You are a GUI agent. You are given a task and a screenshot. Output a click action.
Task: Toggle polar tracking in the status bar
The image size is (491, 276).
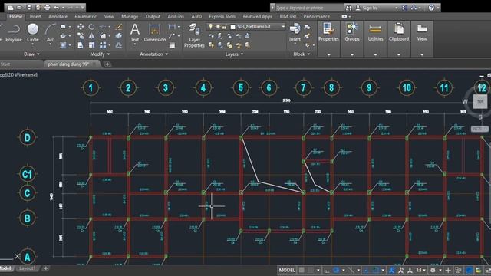point(336,270)
